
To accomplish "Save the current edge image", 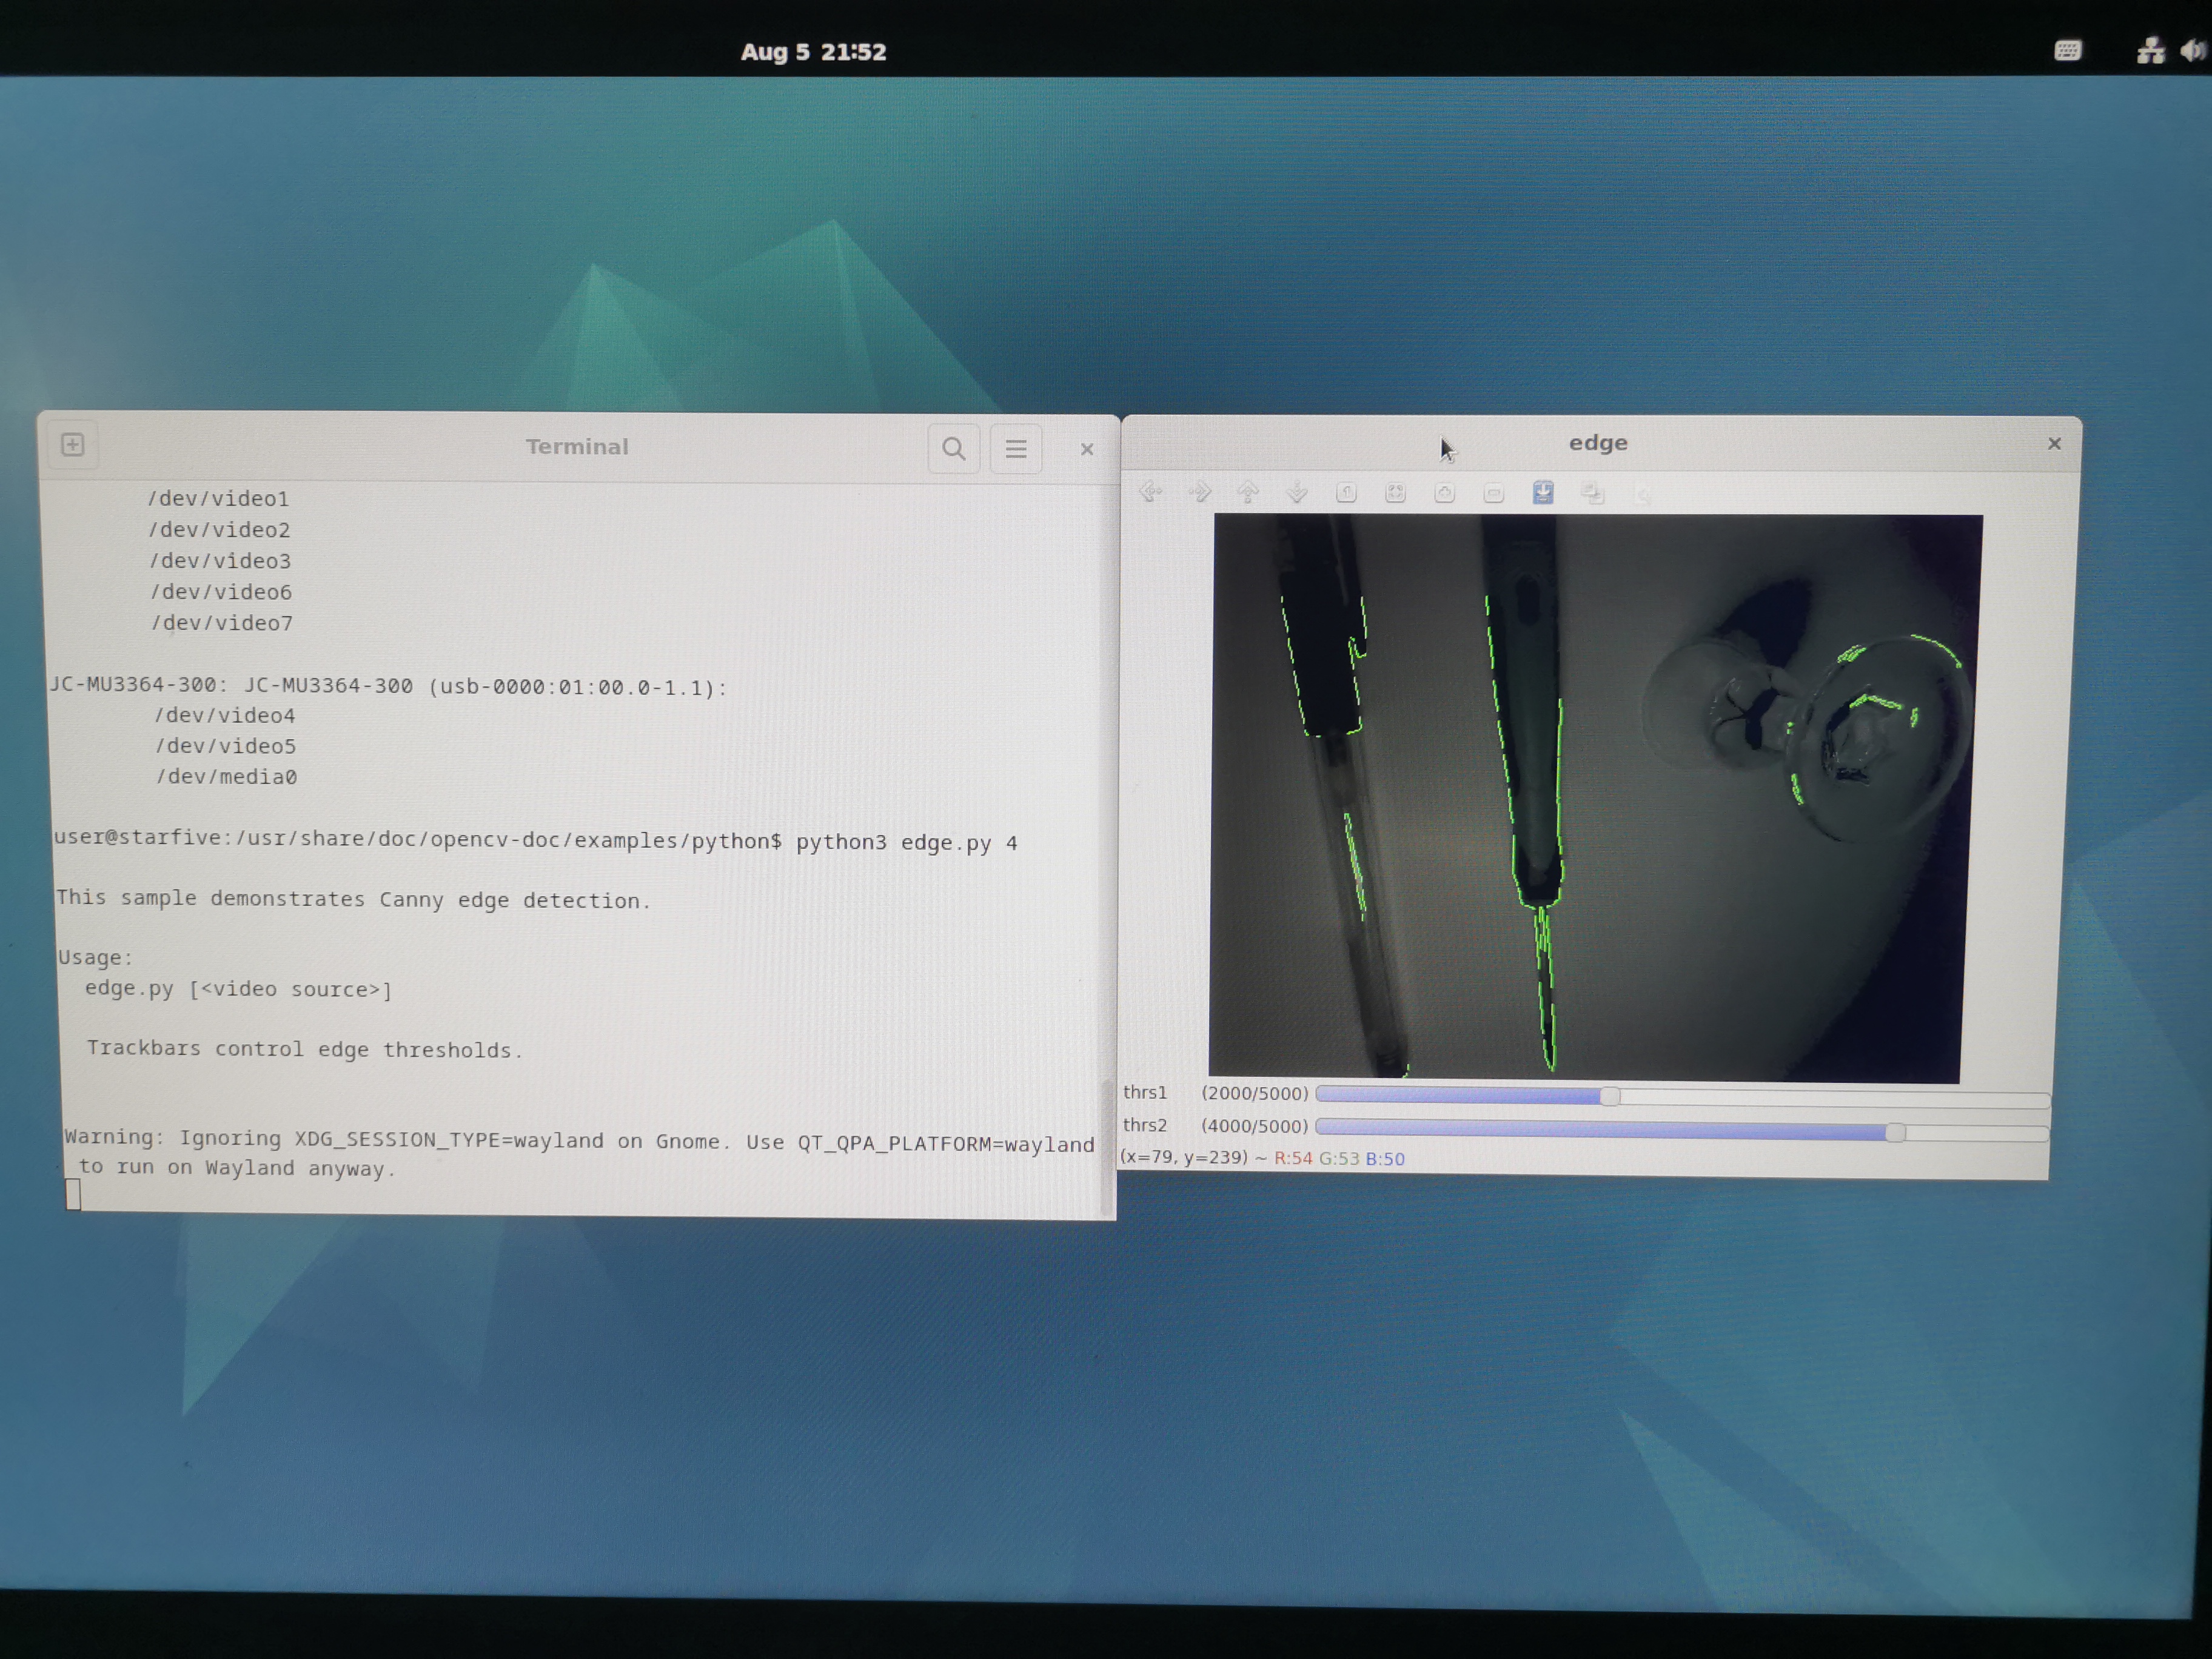I will [x=1543, y=492].
